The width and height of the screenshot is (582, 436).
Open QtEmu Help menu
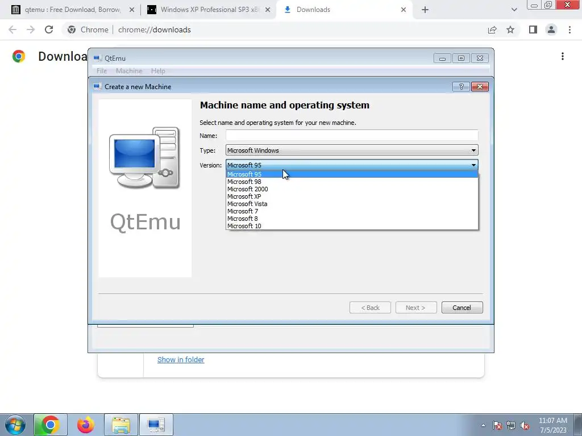pos(158,71)
